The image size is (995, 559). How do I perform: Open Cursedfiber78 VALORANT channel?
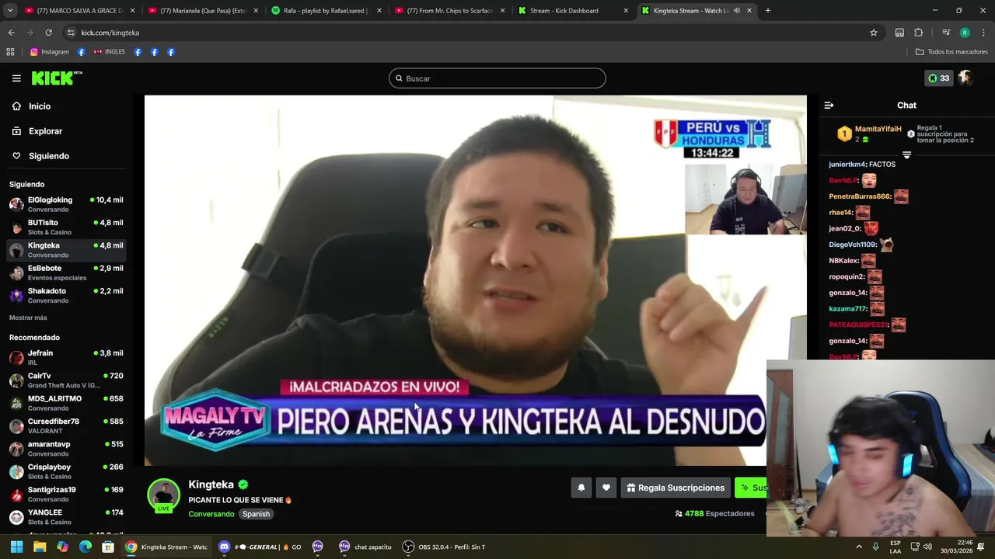tap(66, 425)
